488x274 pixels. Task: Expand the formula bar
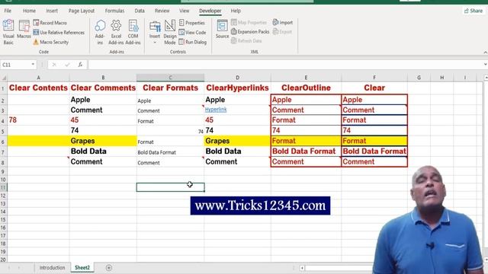(485, 64)
